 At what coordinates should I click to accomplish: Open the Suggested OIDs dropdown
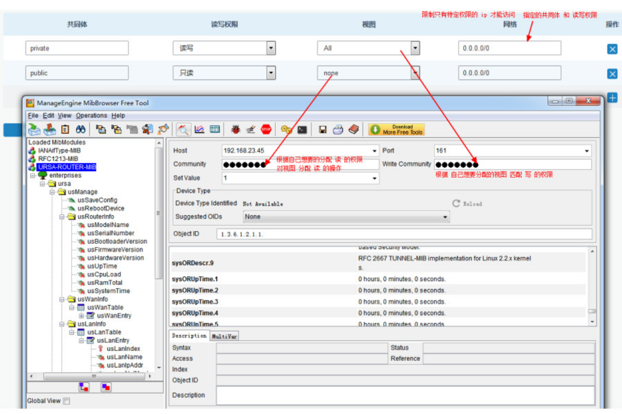[x=445, y=217]
